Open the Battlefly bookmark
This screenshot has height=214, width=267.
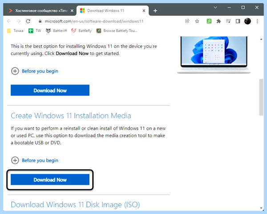(x=81, y=31)
